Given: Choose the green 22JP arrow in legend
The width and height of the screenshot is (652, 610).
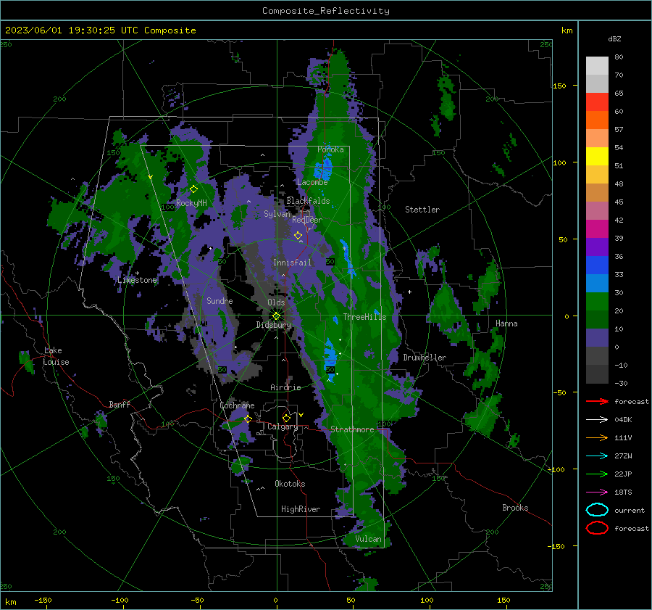Looking at the screenshot, I should [597, 474].
